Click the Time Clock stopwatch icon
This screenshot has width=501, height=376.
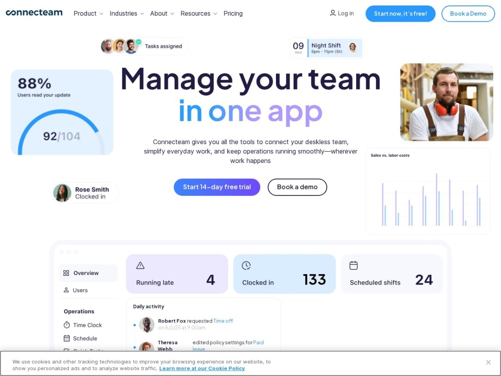coord(67,325)
